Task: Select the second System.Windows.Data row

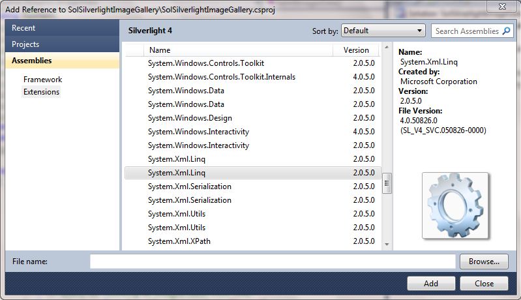Action: click(253, 104)
